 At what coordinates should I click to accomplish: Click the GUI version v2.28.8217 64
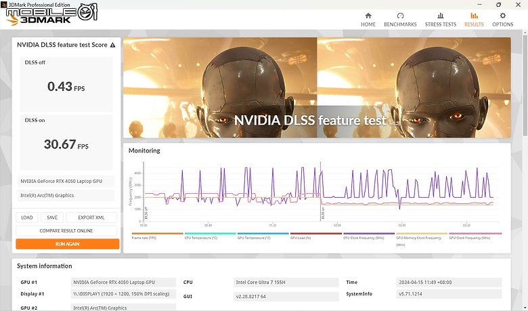click(x=286, y=297)
